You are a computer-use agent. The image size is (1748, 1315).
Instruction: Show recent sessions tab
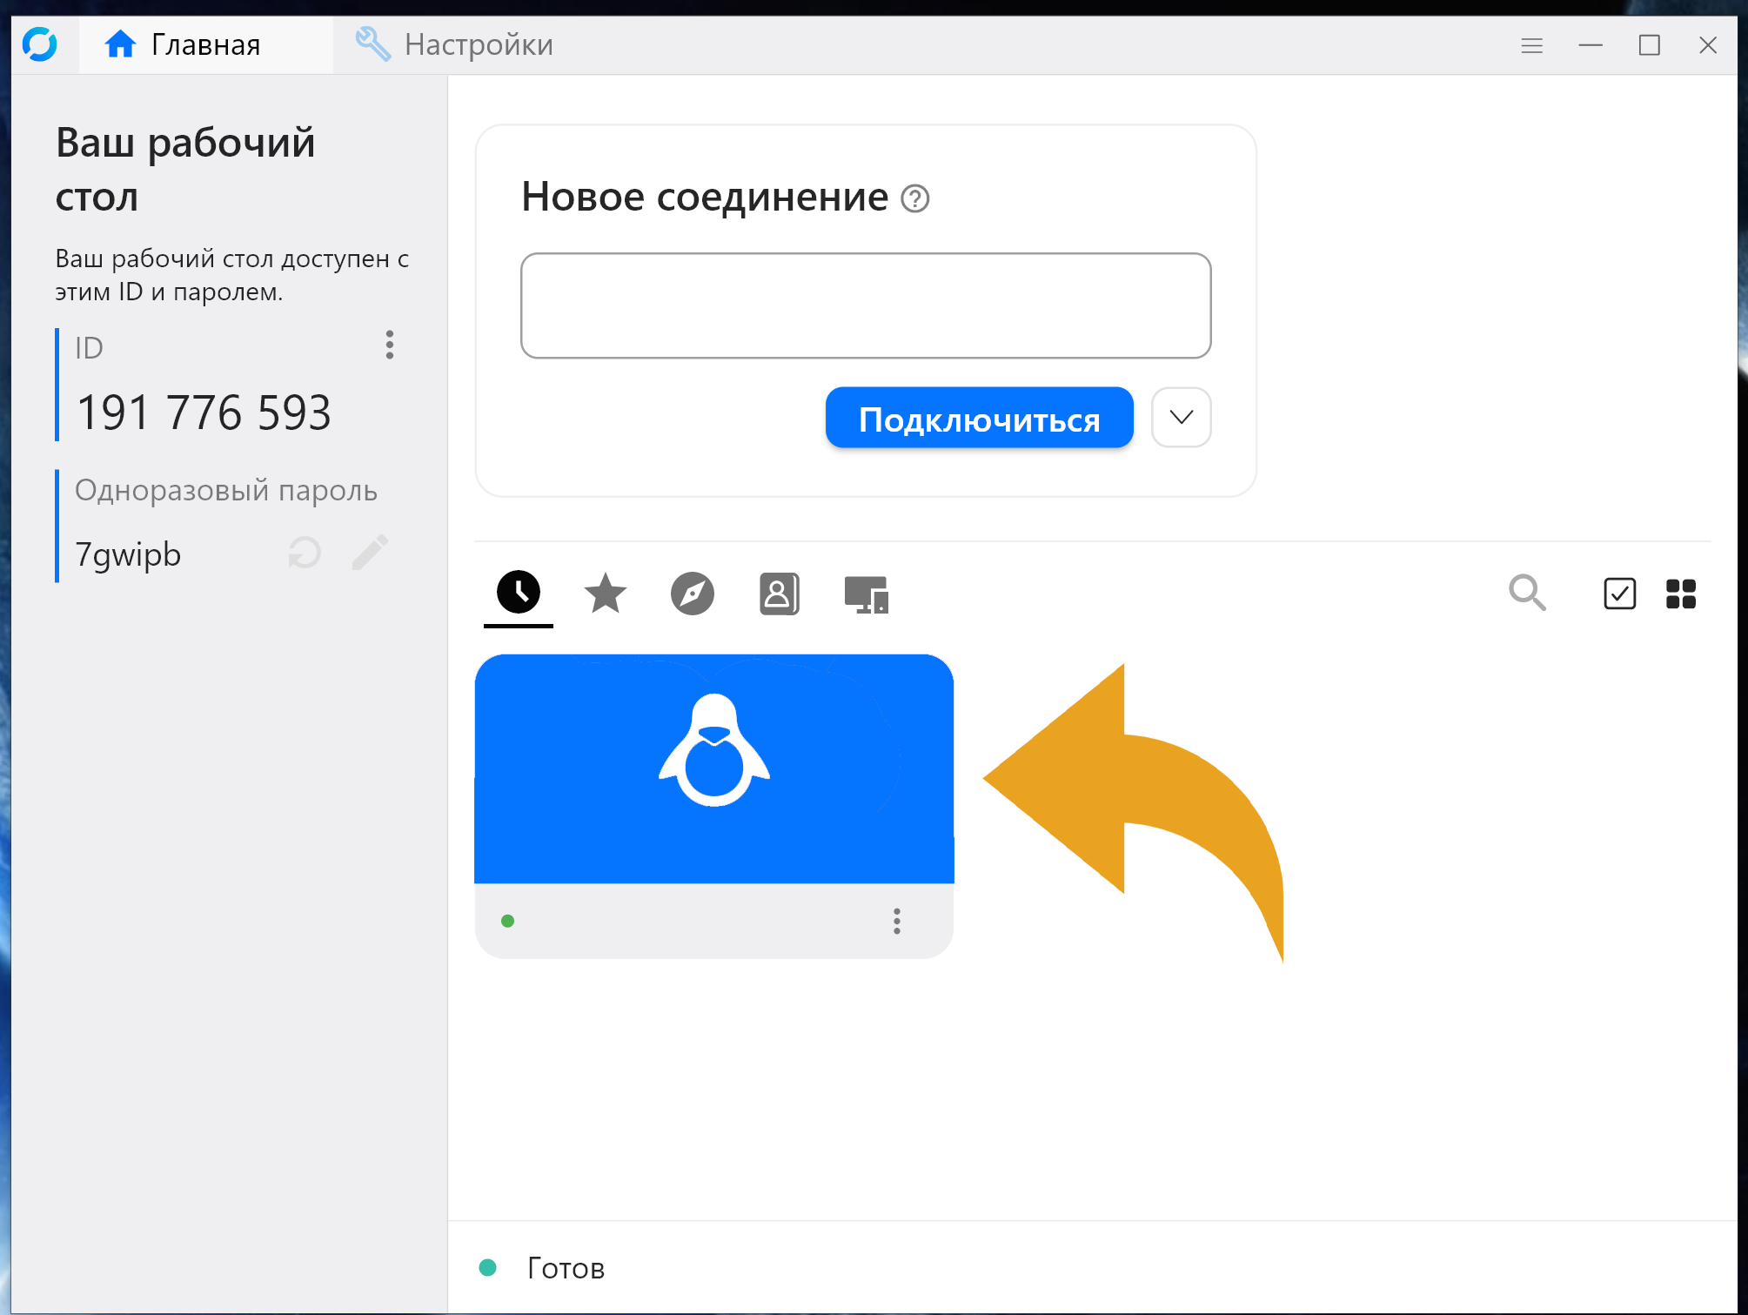[x=519, y=594]
